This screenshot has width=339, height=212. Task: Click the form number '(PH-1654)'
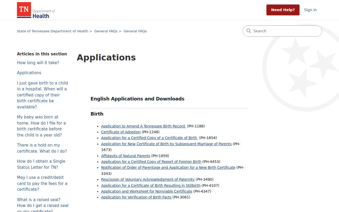point(208,138)
